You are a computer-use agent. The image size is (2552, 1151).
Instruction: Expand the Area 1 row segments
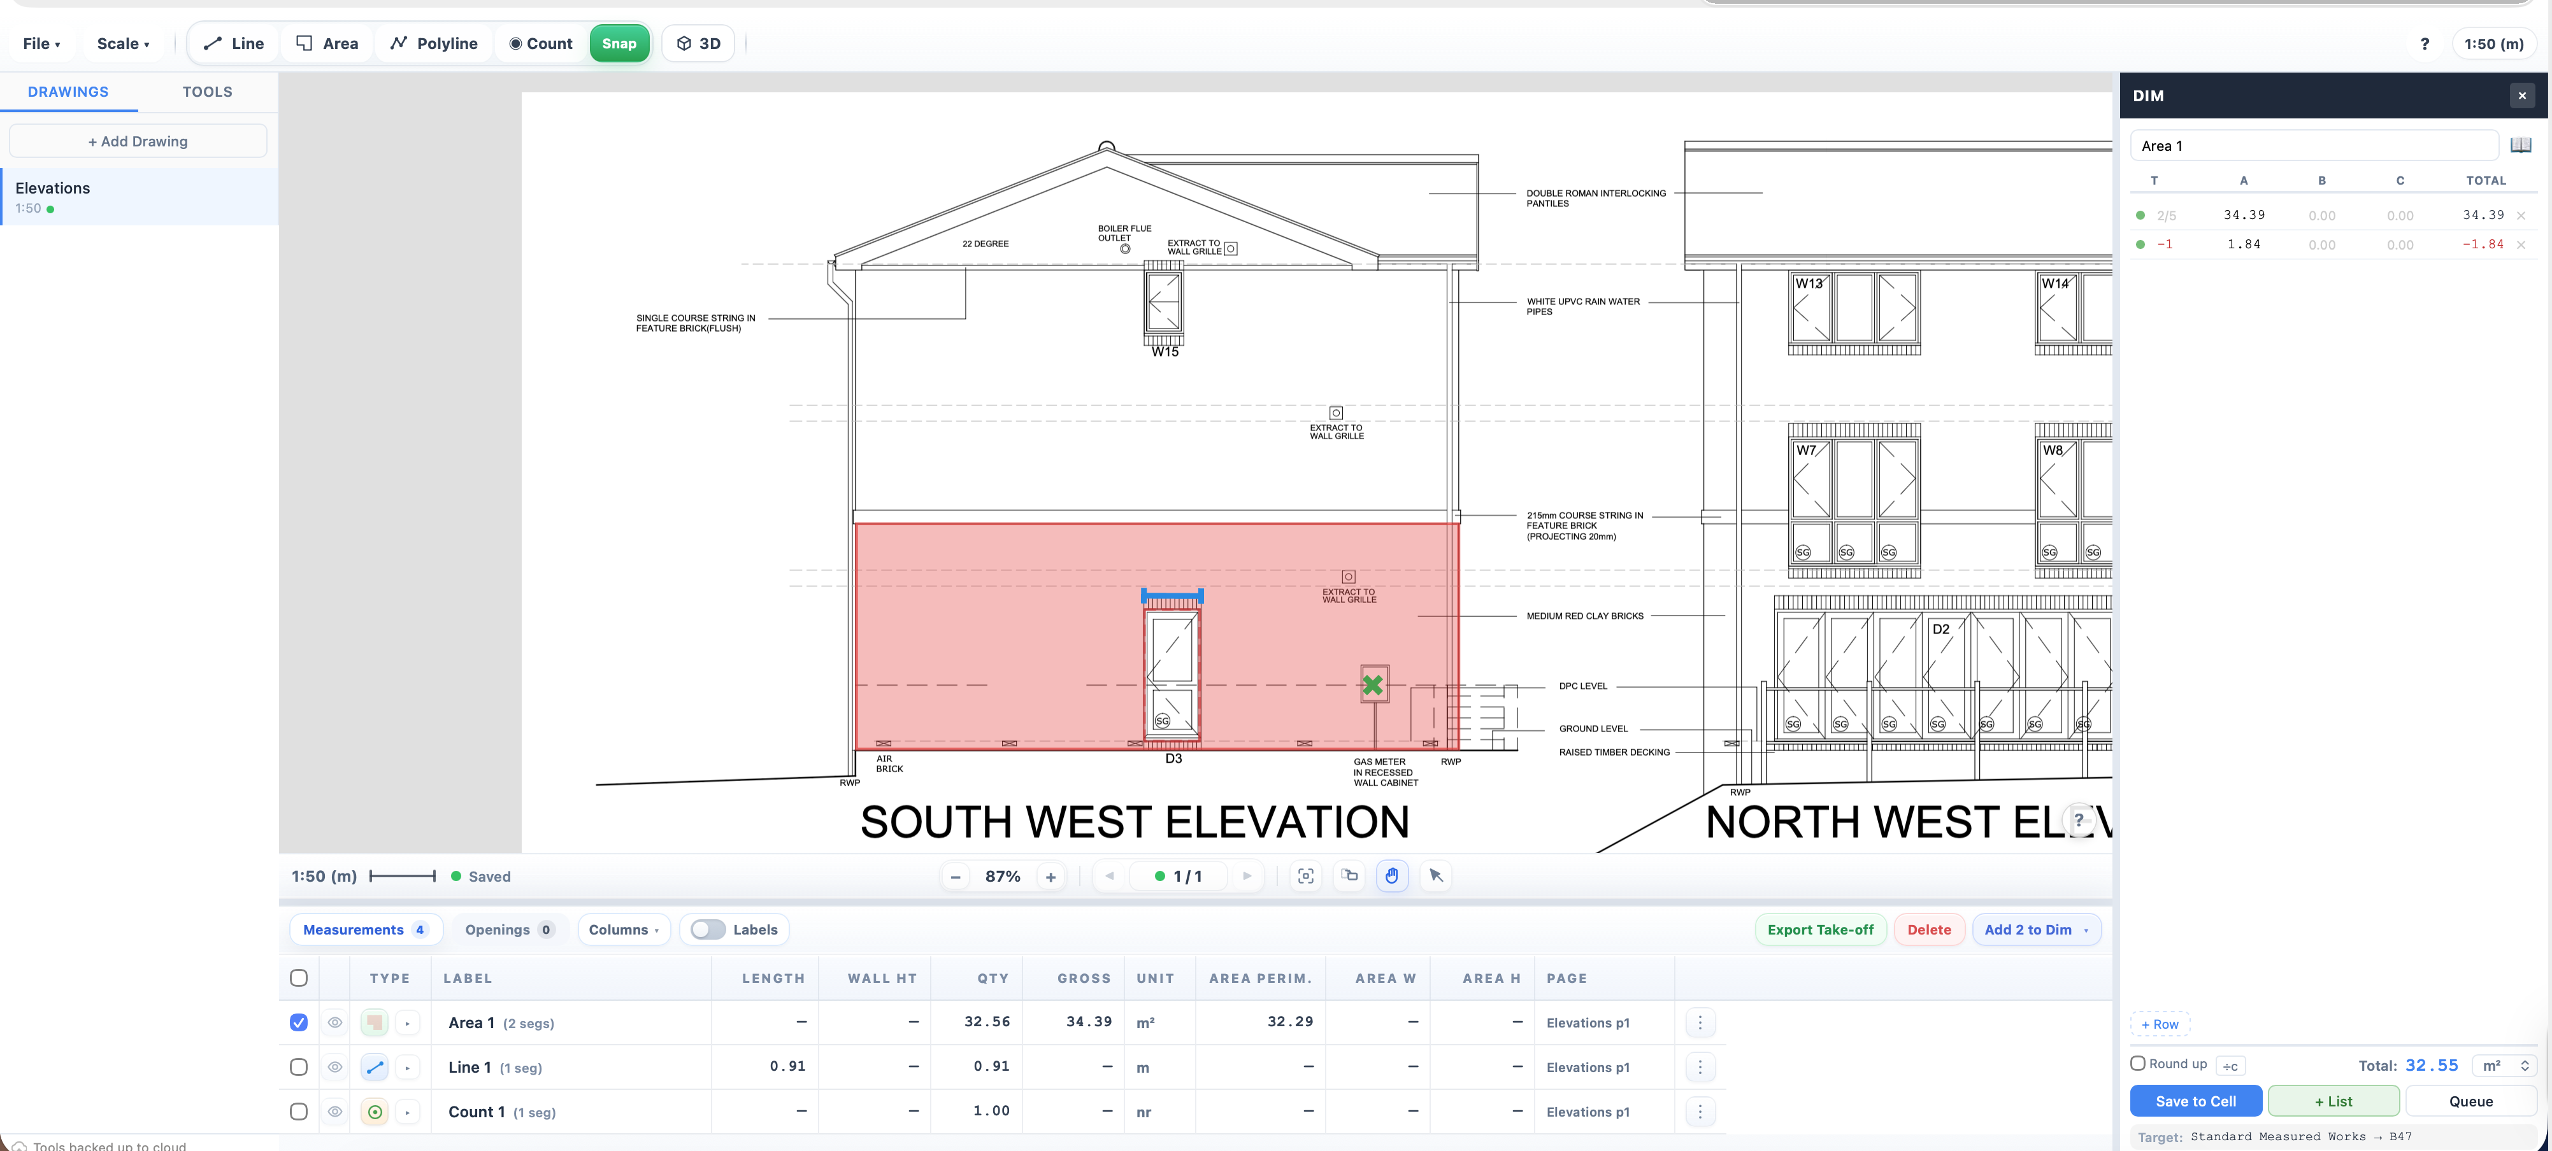point(407,1022)
